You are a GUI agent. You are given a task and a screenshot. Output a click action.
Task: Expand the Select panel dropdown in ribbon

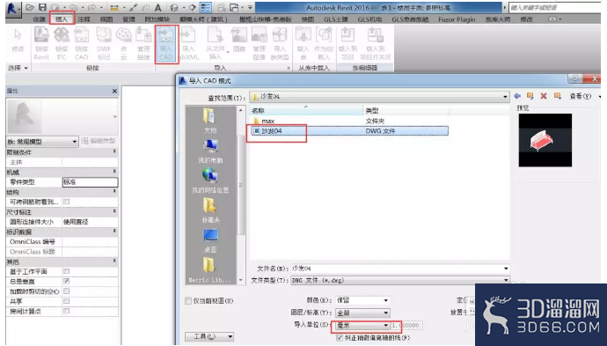(18, 68)
